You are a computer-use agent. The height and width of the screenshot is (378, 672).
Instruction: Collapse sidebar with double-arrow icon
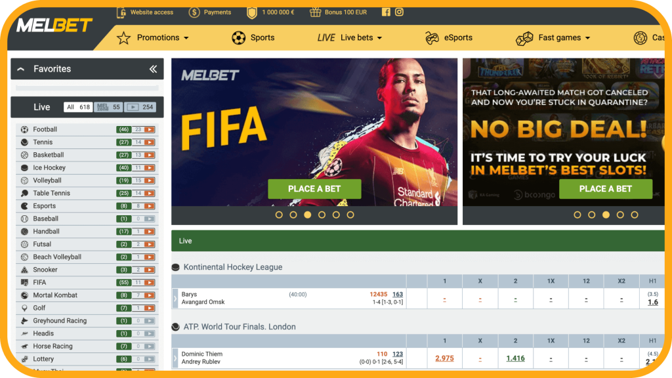pyautogui.click(x=153, y=69)
